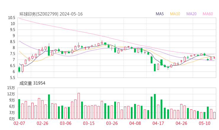The height and width of the screenshot is (130, 219).
Task: Select the MA20 legend label
Action: click(x=191, y=14)
